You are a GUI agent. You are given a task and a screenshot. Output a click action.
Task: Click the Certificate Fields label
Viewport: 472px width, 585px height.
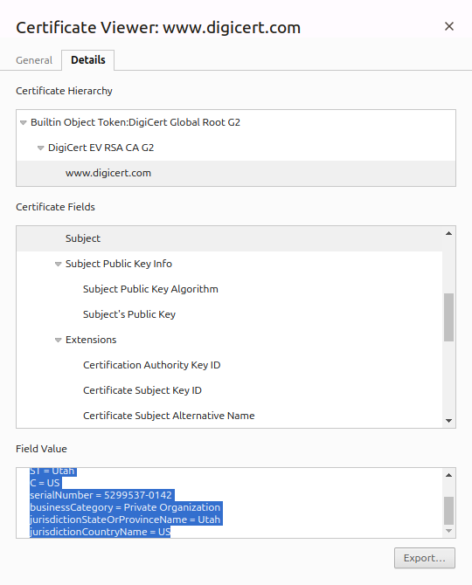pos(55,207)
